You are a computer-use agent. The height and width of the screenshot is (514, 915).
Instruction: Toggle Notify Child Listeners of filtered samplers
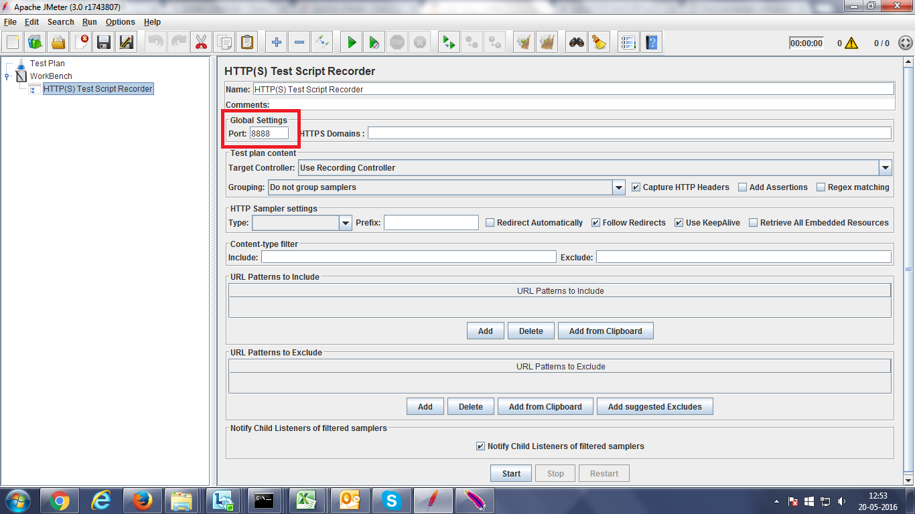point(480,446)
